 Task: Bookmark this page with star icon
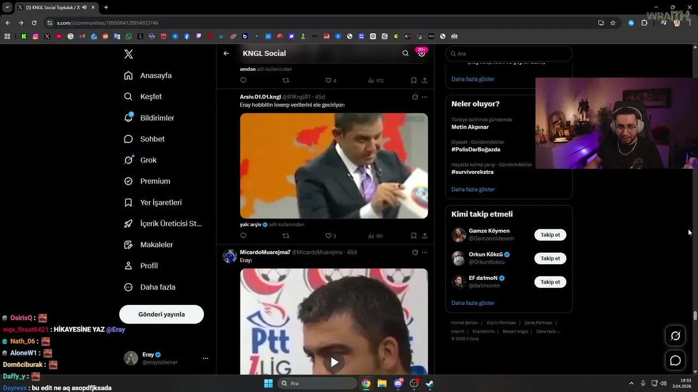[613, 23]
